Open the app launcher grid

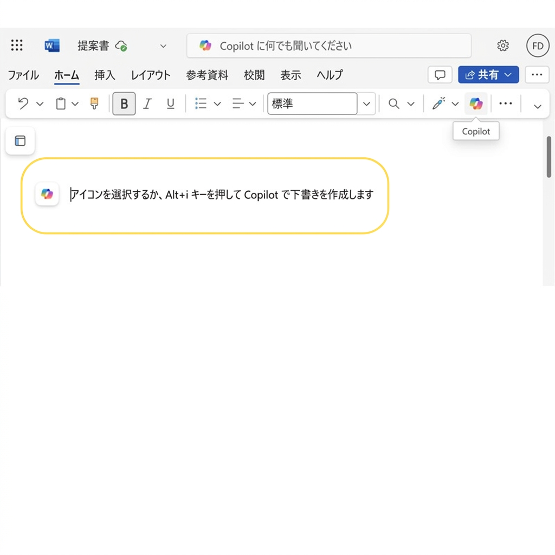pyautogui.click(x=17, y=46)
